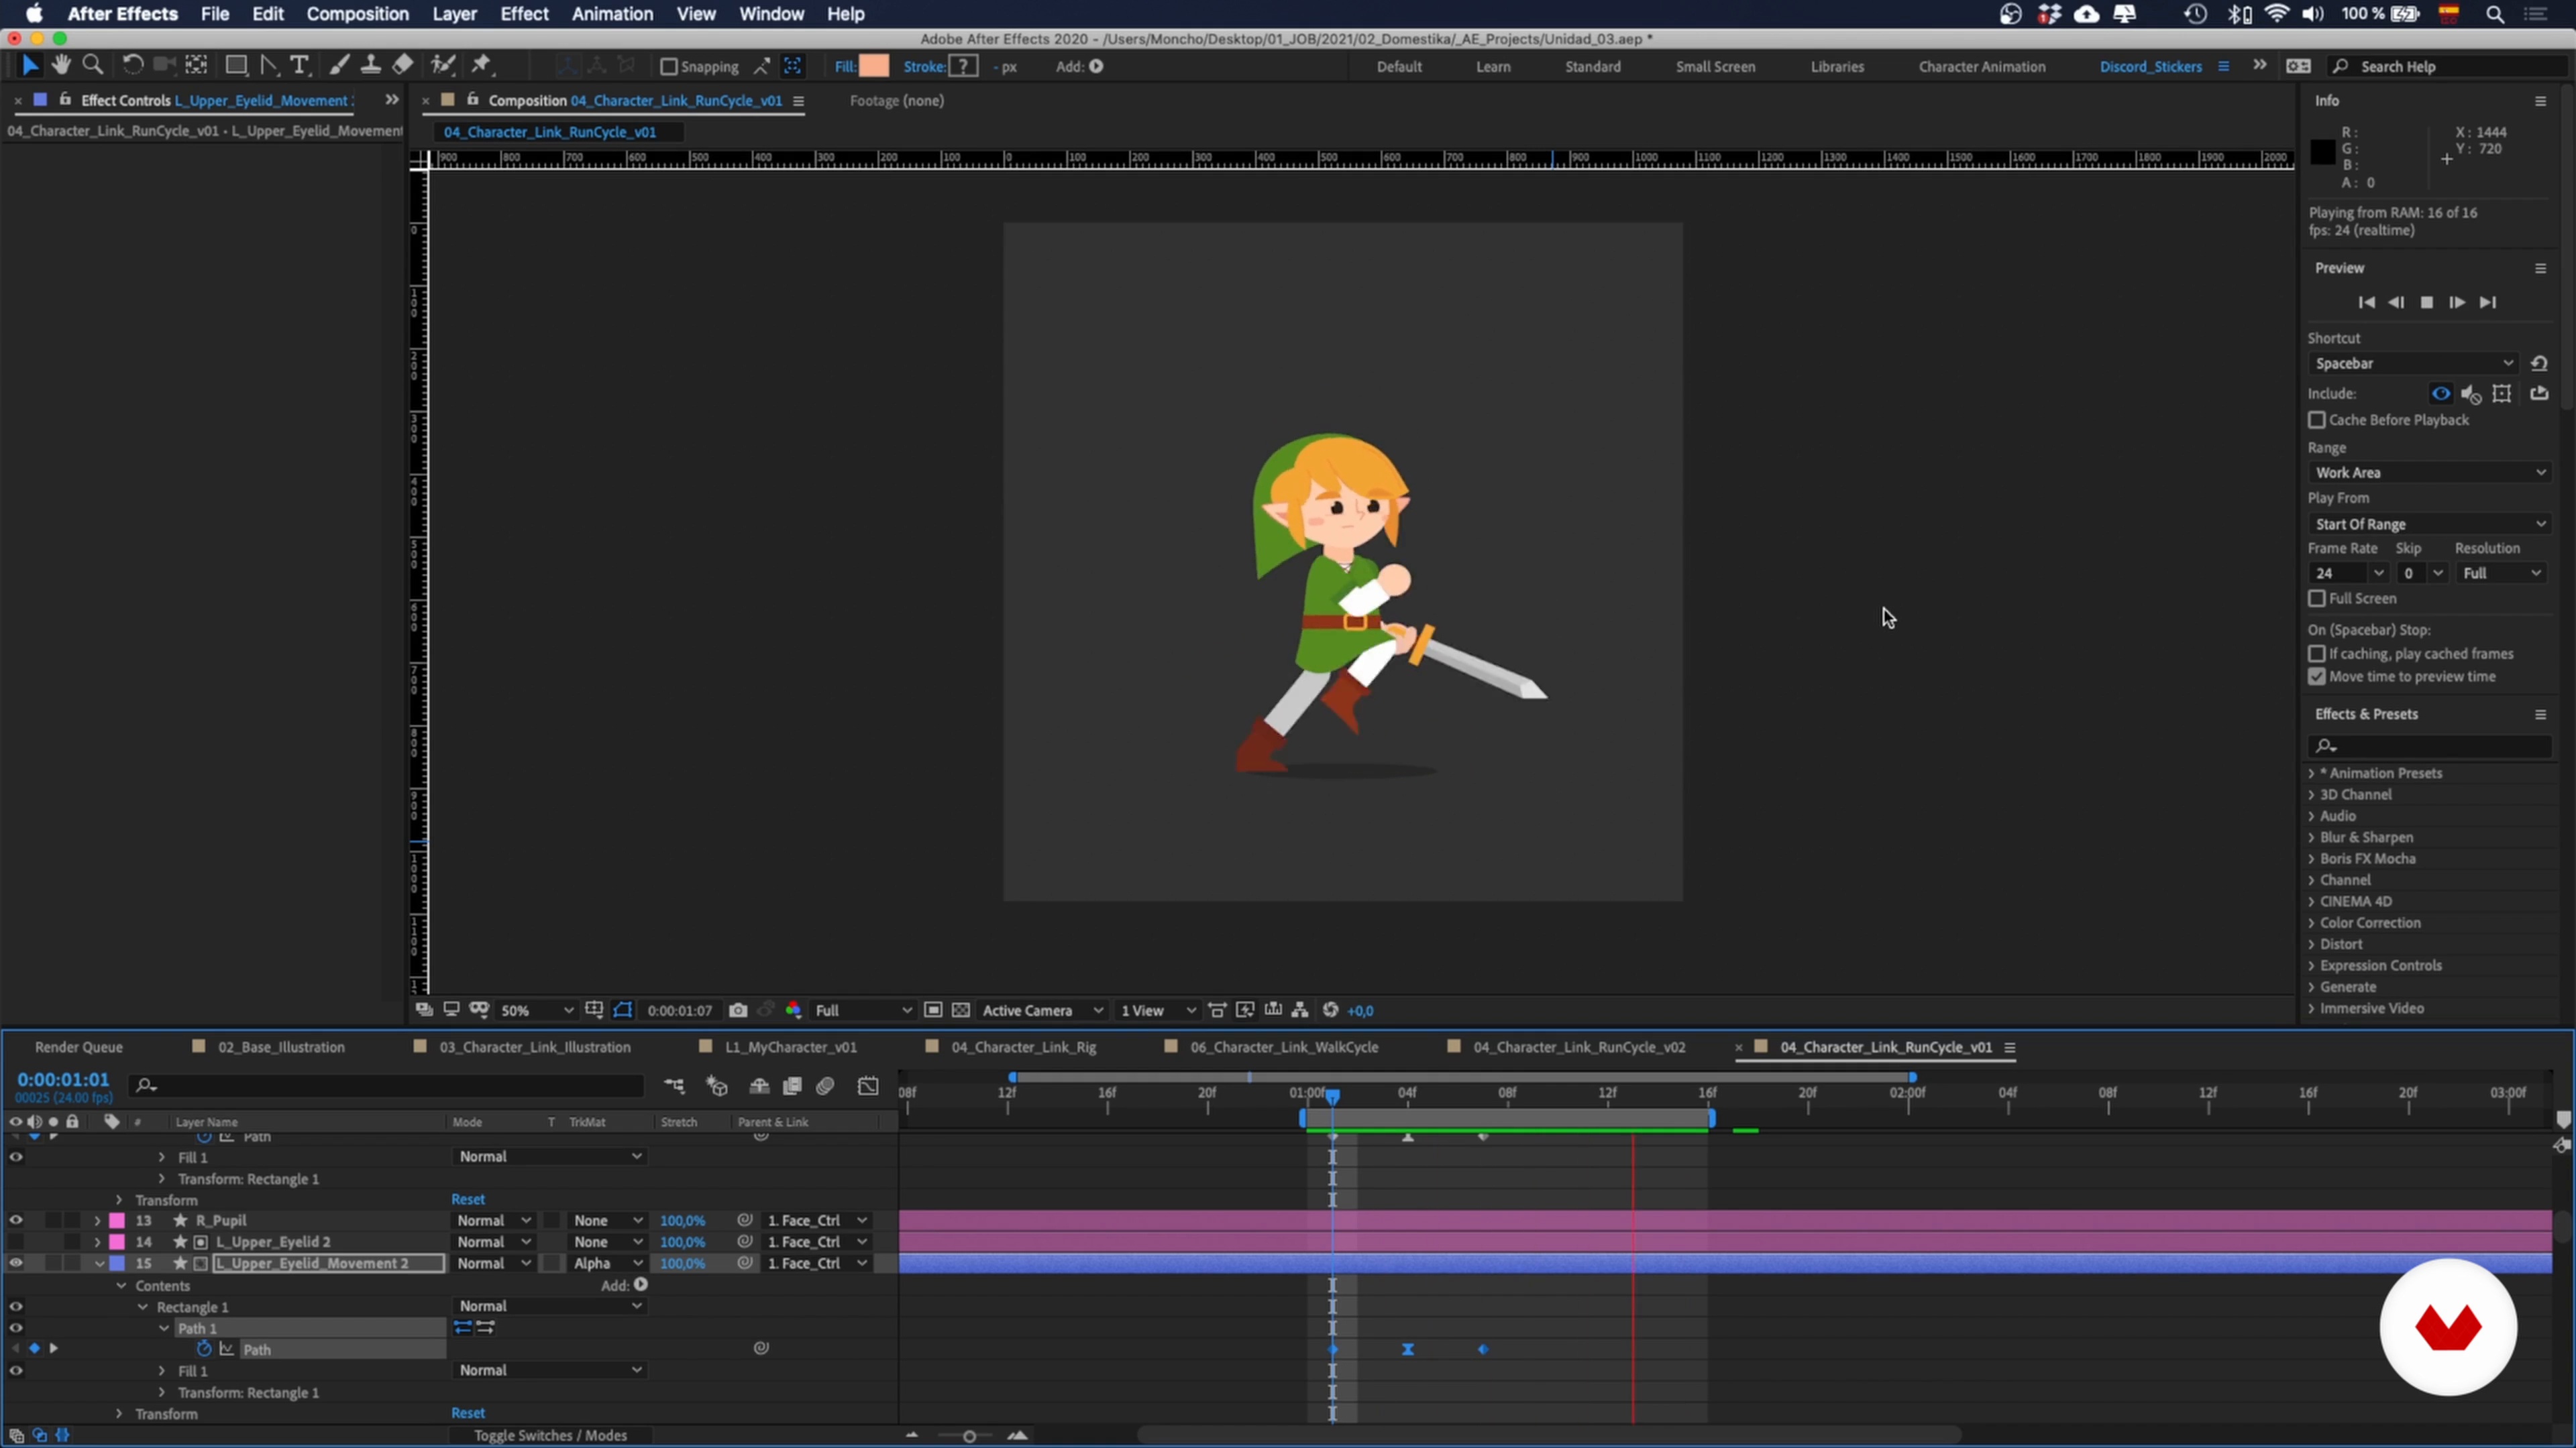Toggle the Snapping checkbox
This screenshot has width=2576, height=1448.
click(x=669, y=67)
